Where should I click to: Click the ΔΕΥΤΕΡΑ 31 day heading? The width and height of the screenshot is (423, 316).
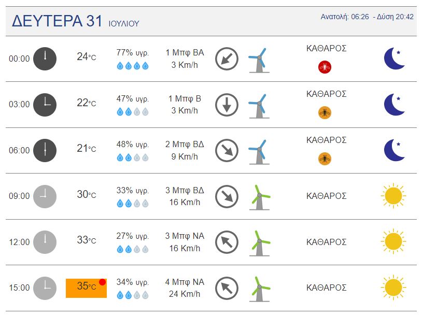coord(60,21)
